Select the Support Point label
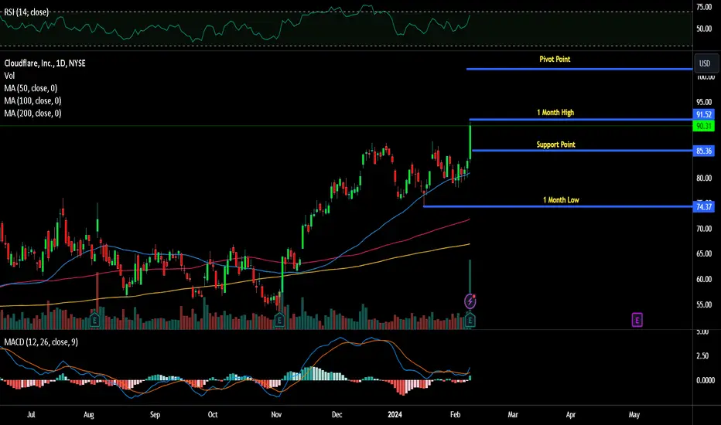Screen dimensions: 721x425 pos(555,144)
